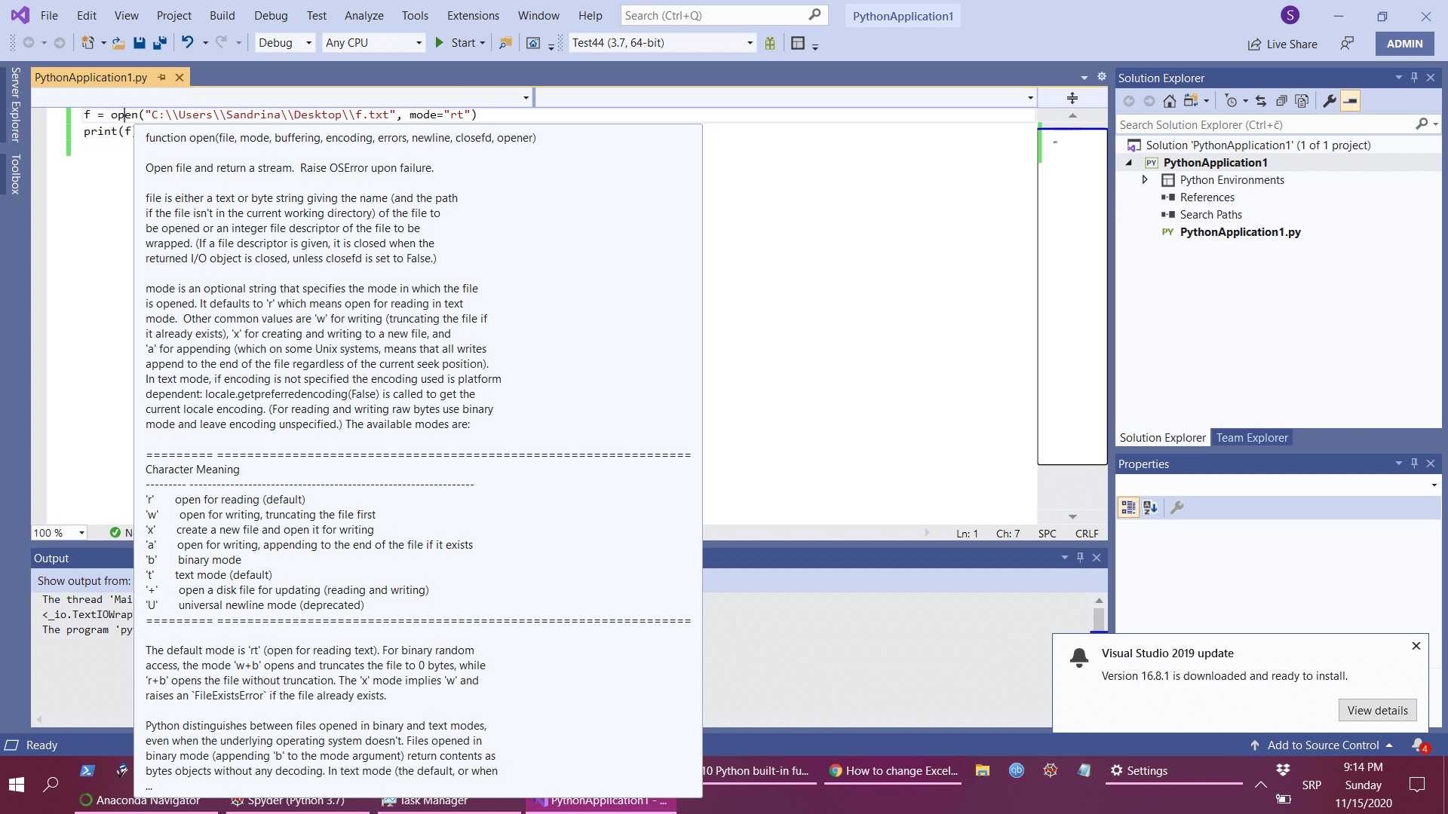The width and height of the screenshot is (1448, 814).
Task: Pin the Solution Explorer panel
Action: pyautogui.click(x=1415, y=78)
